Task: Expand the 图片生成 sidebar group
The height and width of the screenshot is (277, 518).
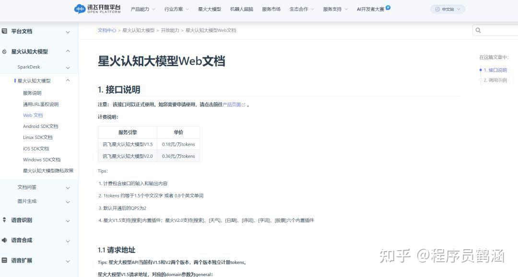Action: pyautogui.click(x=68, y=202)
